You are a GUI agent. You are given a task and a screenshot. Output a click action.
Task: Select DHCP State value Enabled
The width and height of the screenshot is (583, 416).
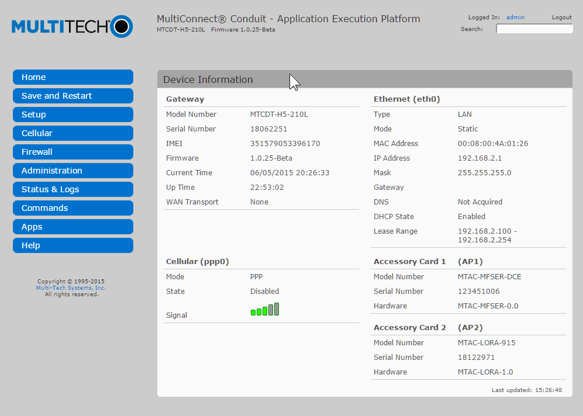coord(471,217)
